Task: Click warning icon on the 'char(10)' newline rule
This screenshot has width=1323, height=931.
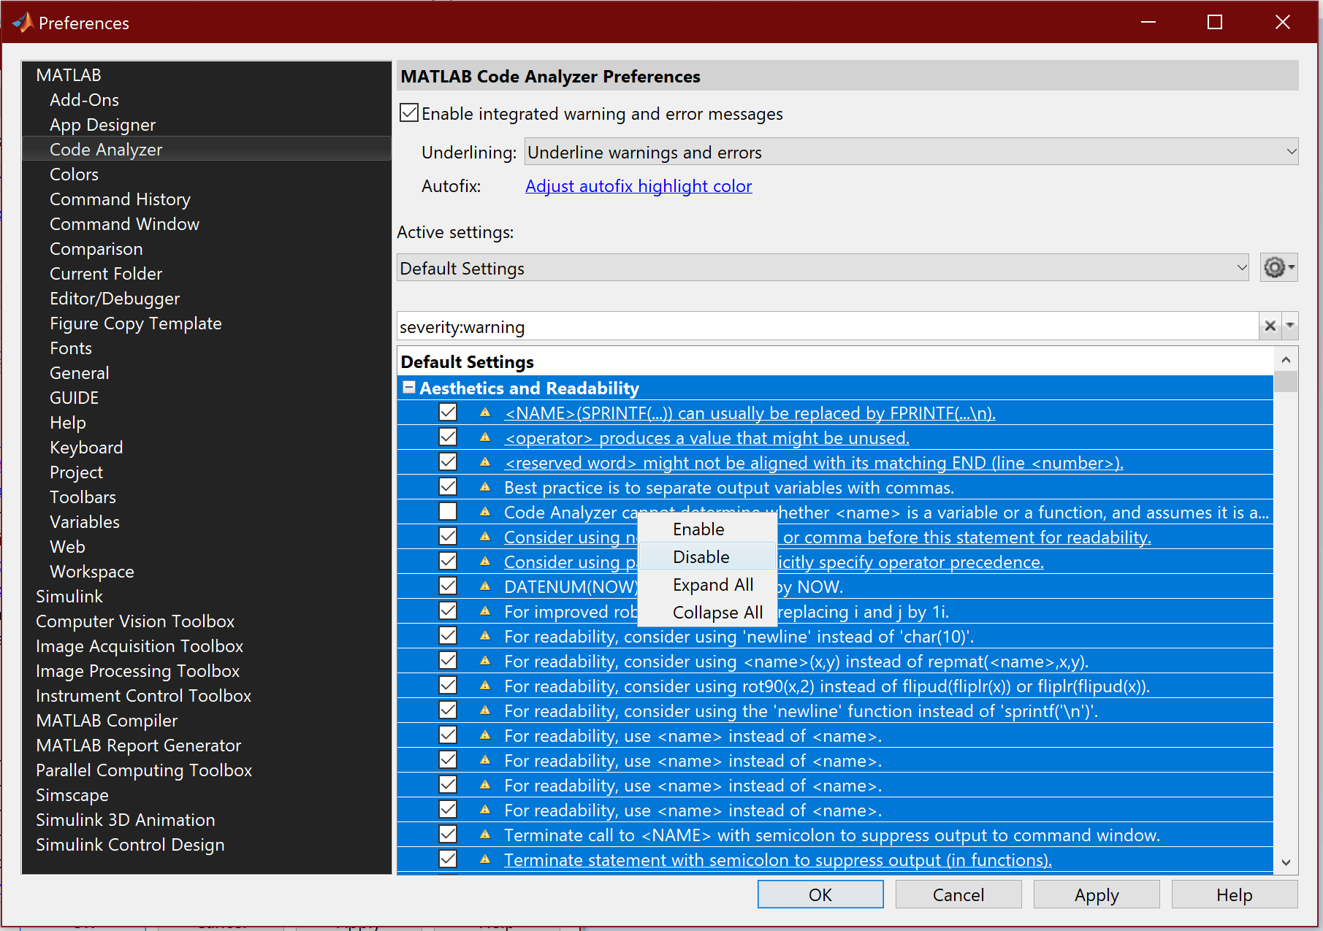Action: pyautogui.click(x=485, y=636)
